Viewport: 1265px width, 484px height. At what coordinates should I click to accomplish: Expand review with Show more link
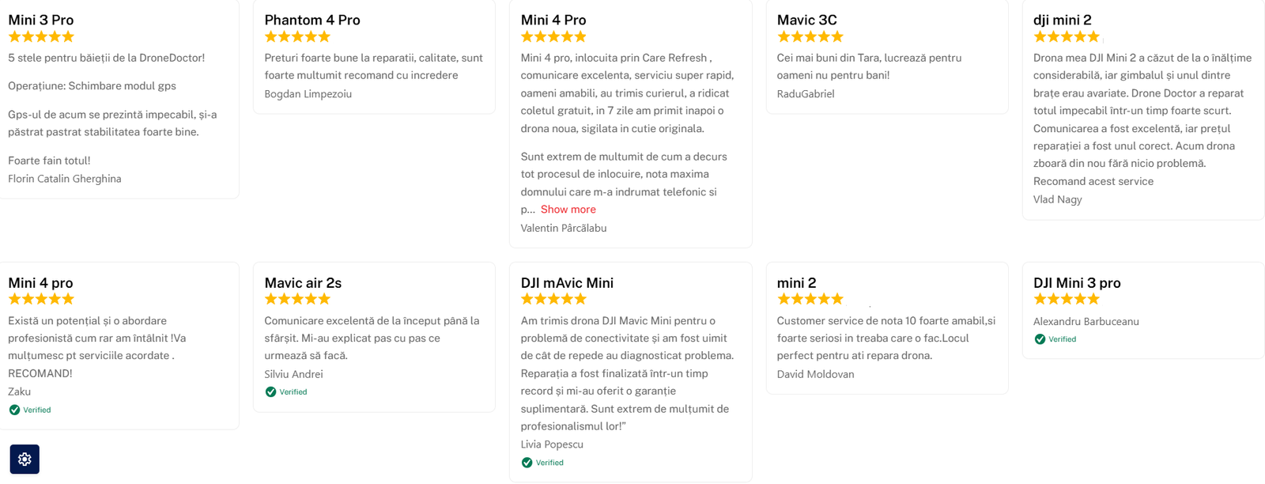coord(568,210)
